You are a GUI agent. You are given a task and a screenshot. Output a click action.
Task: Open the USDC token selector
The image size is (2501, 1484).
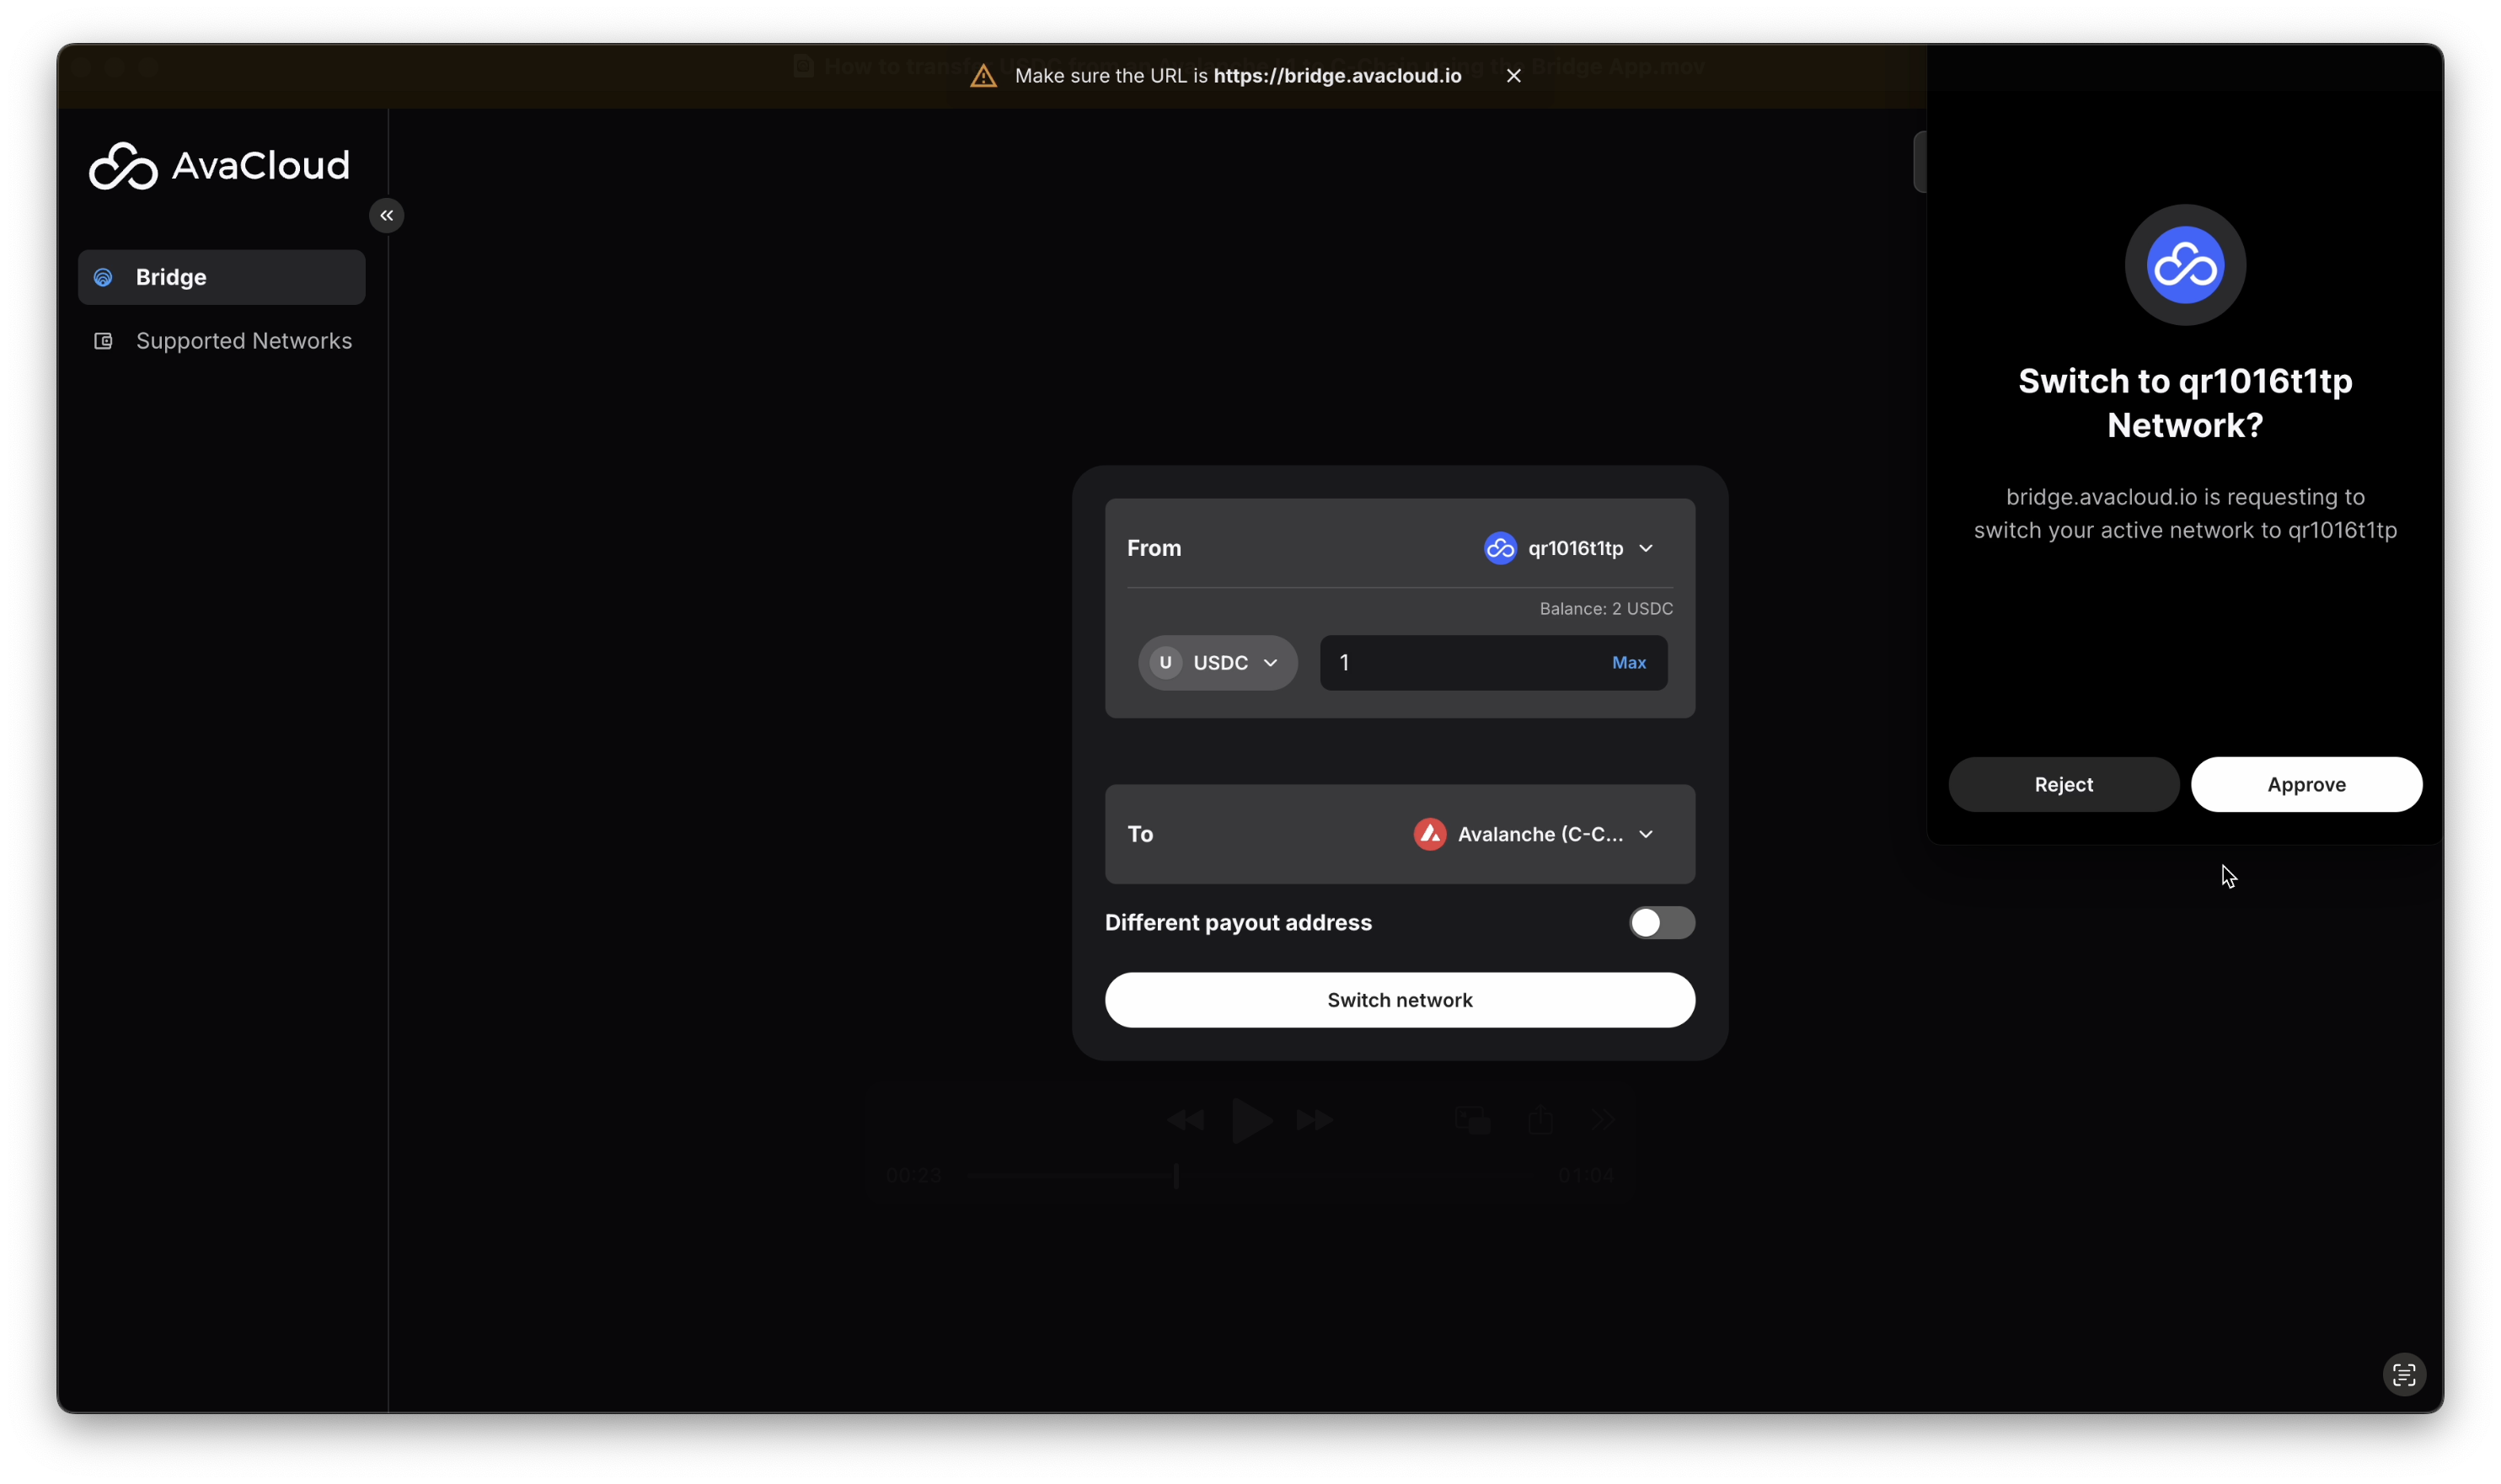[x=1217, y=663]
